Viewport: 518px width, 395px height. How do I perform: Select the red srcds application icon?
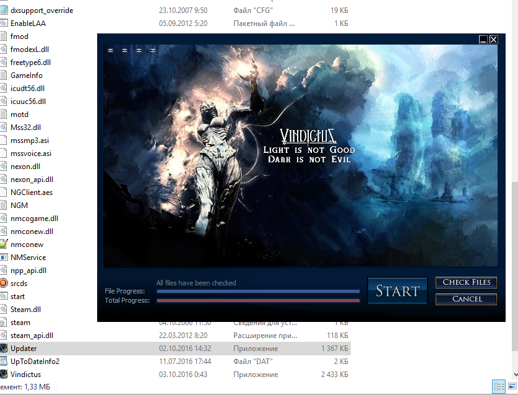pyautogui.click(x=4, y=284)
